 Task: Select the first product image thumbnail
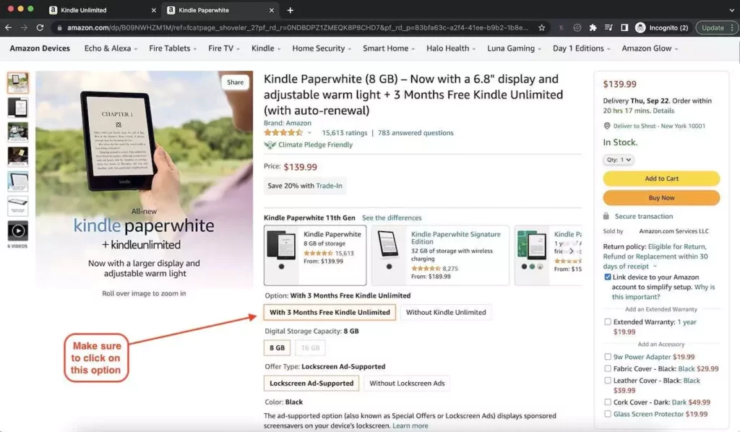pyautogui.click(x=18, y=83)
